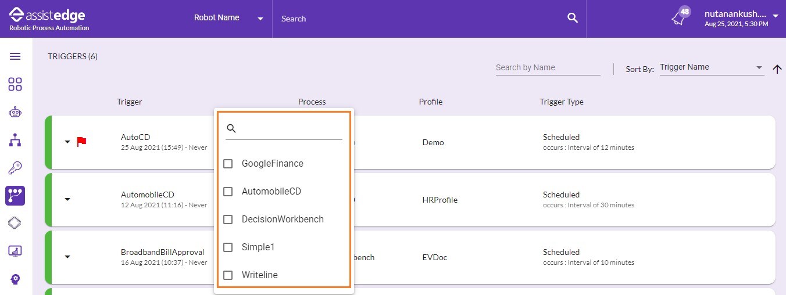Open the monitor chart icon in sidebar
This screenshot has width=786, height=295.
pos(15,251)
